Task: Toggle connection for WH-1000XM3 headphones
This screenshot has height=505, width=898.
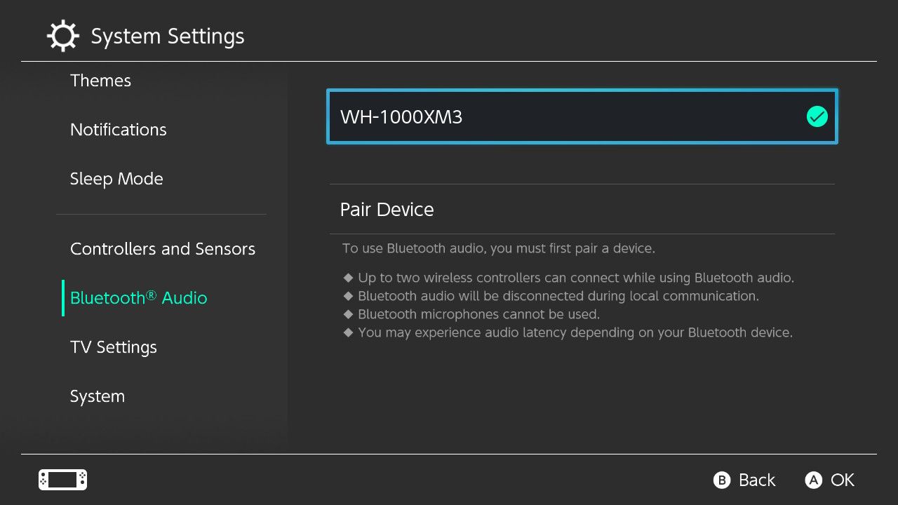Action: point(581,116)
